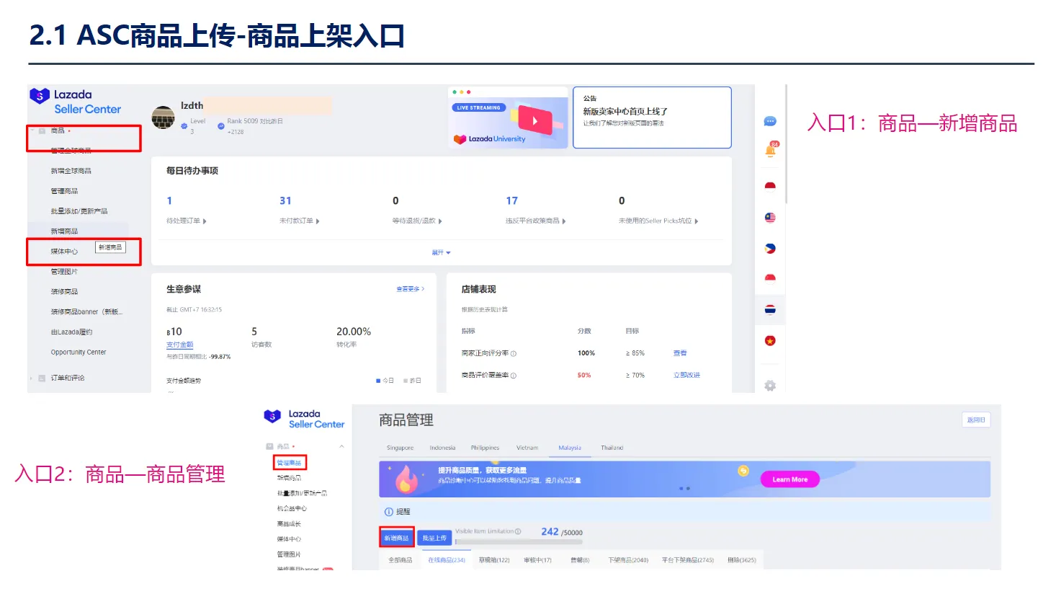Screen dimensions: 1056x594
Task: Click the lzdth account avatar thumbnail
Action: (x=163, y=118)
